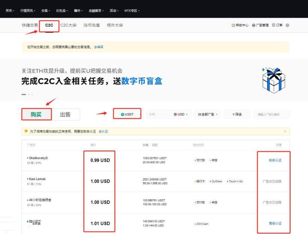Switch to the C2C大宗 tab
The height and width of the screenshot is (234, 308).
pyautogui.click(x=69, y=25)
